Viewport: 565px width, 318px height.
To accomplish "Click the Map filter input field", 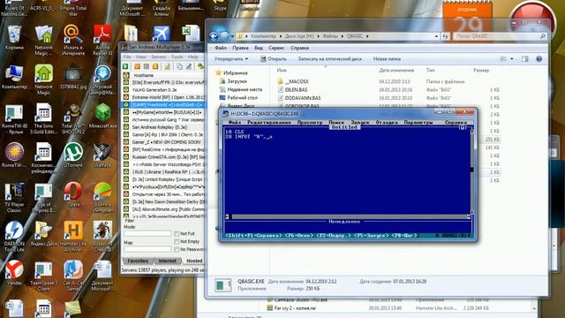I will 147,249.
